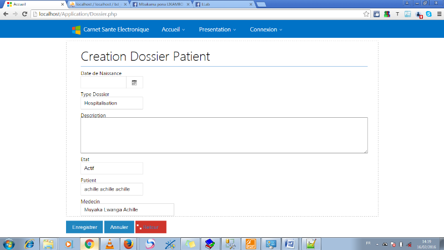Switch to the LLab Facebook tab
Image resolution: width=444 pixels, height=250 pixels.
point(223,4)
